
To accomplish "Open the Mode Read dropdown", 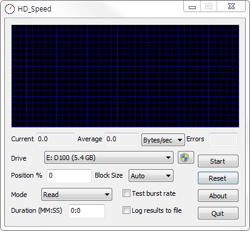I will [x=76, y=195].
